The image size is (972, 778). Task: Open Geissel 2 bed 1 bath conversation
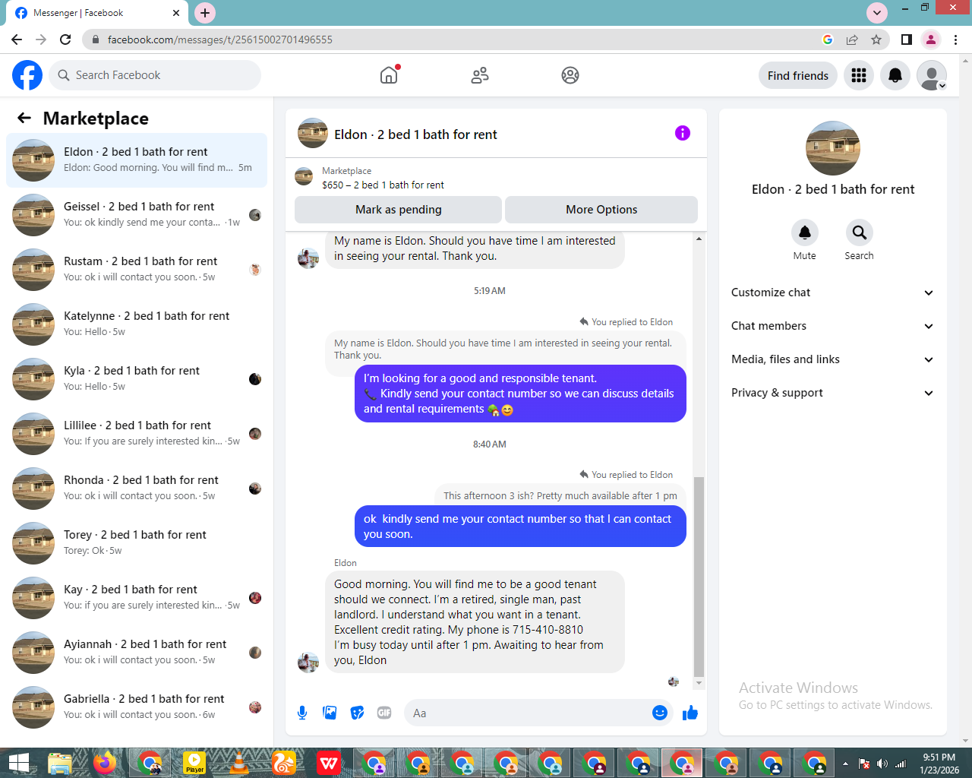tap(137, 215)
